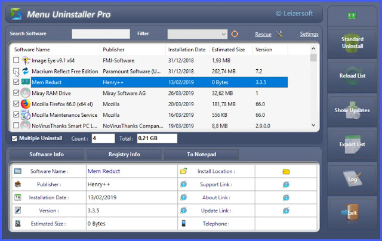Toggle the Multiple Uninstall checkbox
The width and height of the screenshot is (382, 241).
point(14,138)
